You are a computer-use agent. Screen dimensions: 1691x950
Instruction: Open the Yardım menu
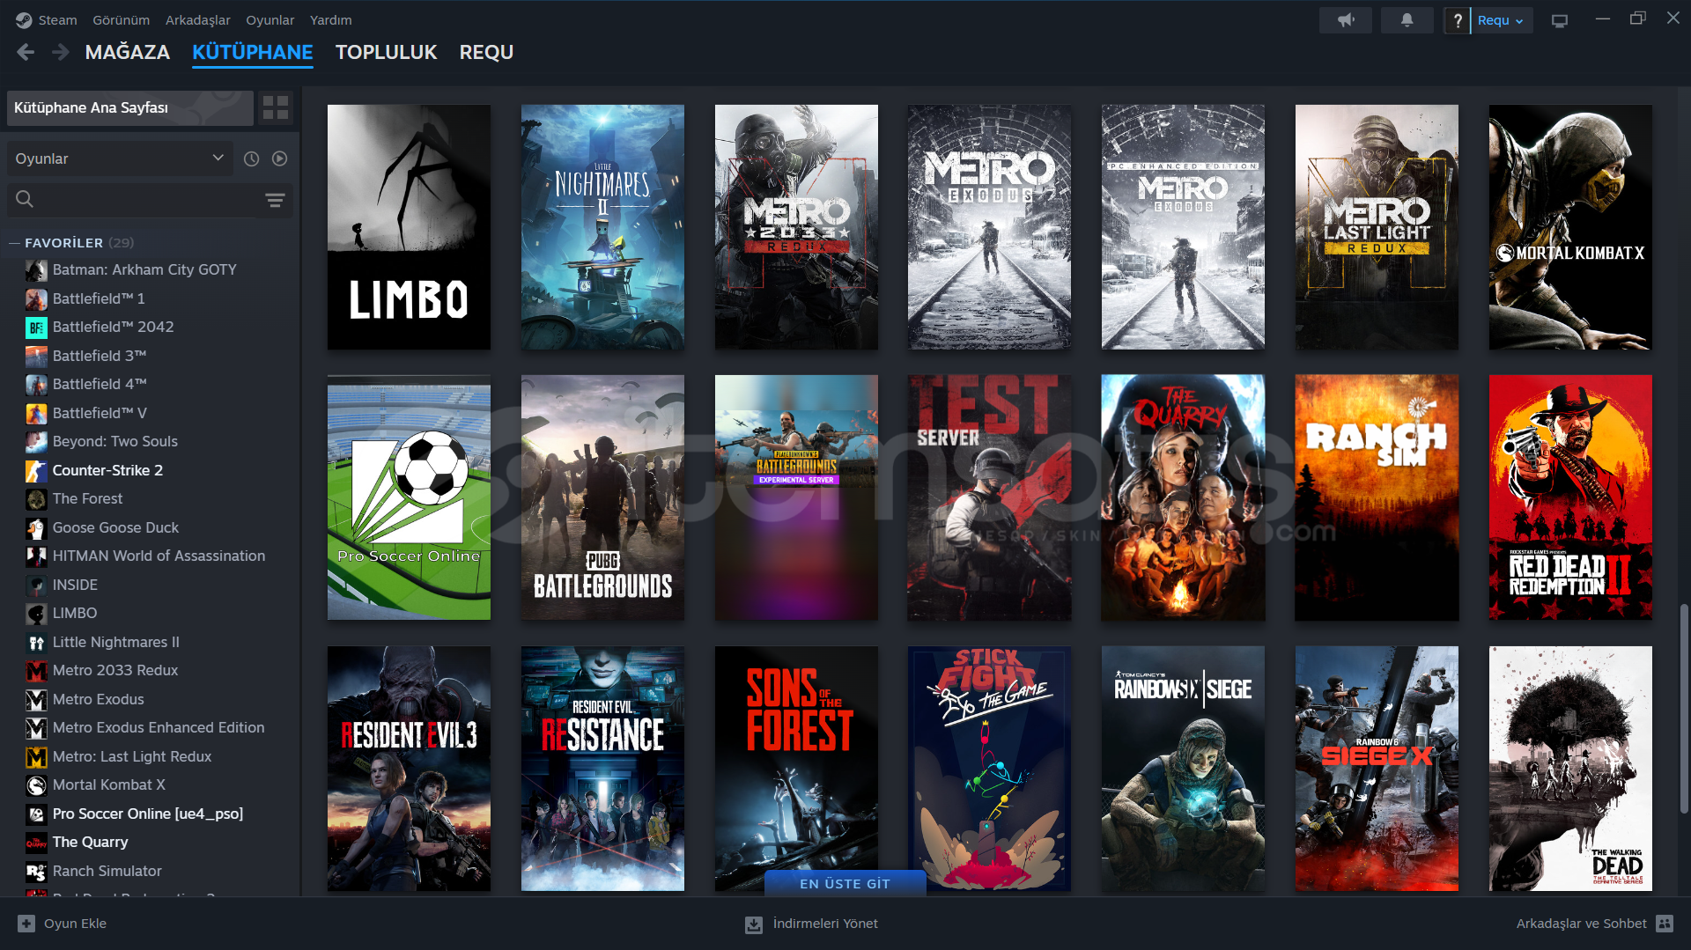click(331, 20)
